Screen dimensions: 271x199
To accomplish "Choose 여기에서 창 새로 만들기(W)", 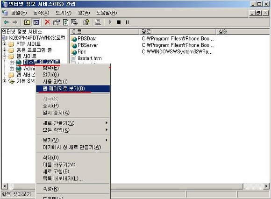I will pos(73,147).
